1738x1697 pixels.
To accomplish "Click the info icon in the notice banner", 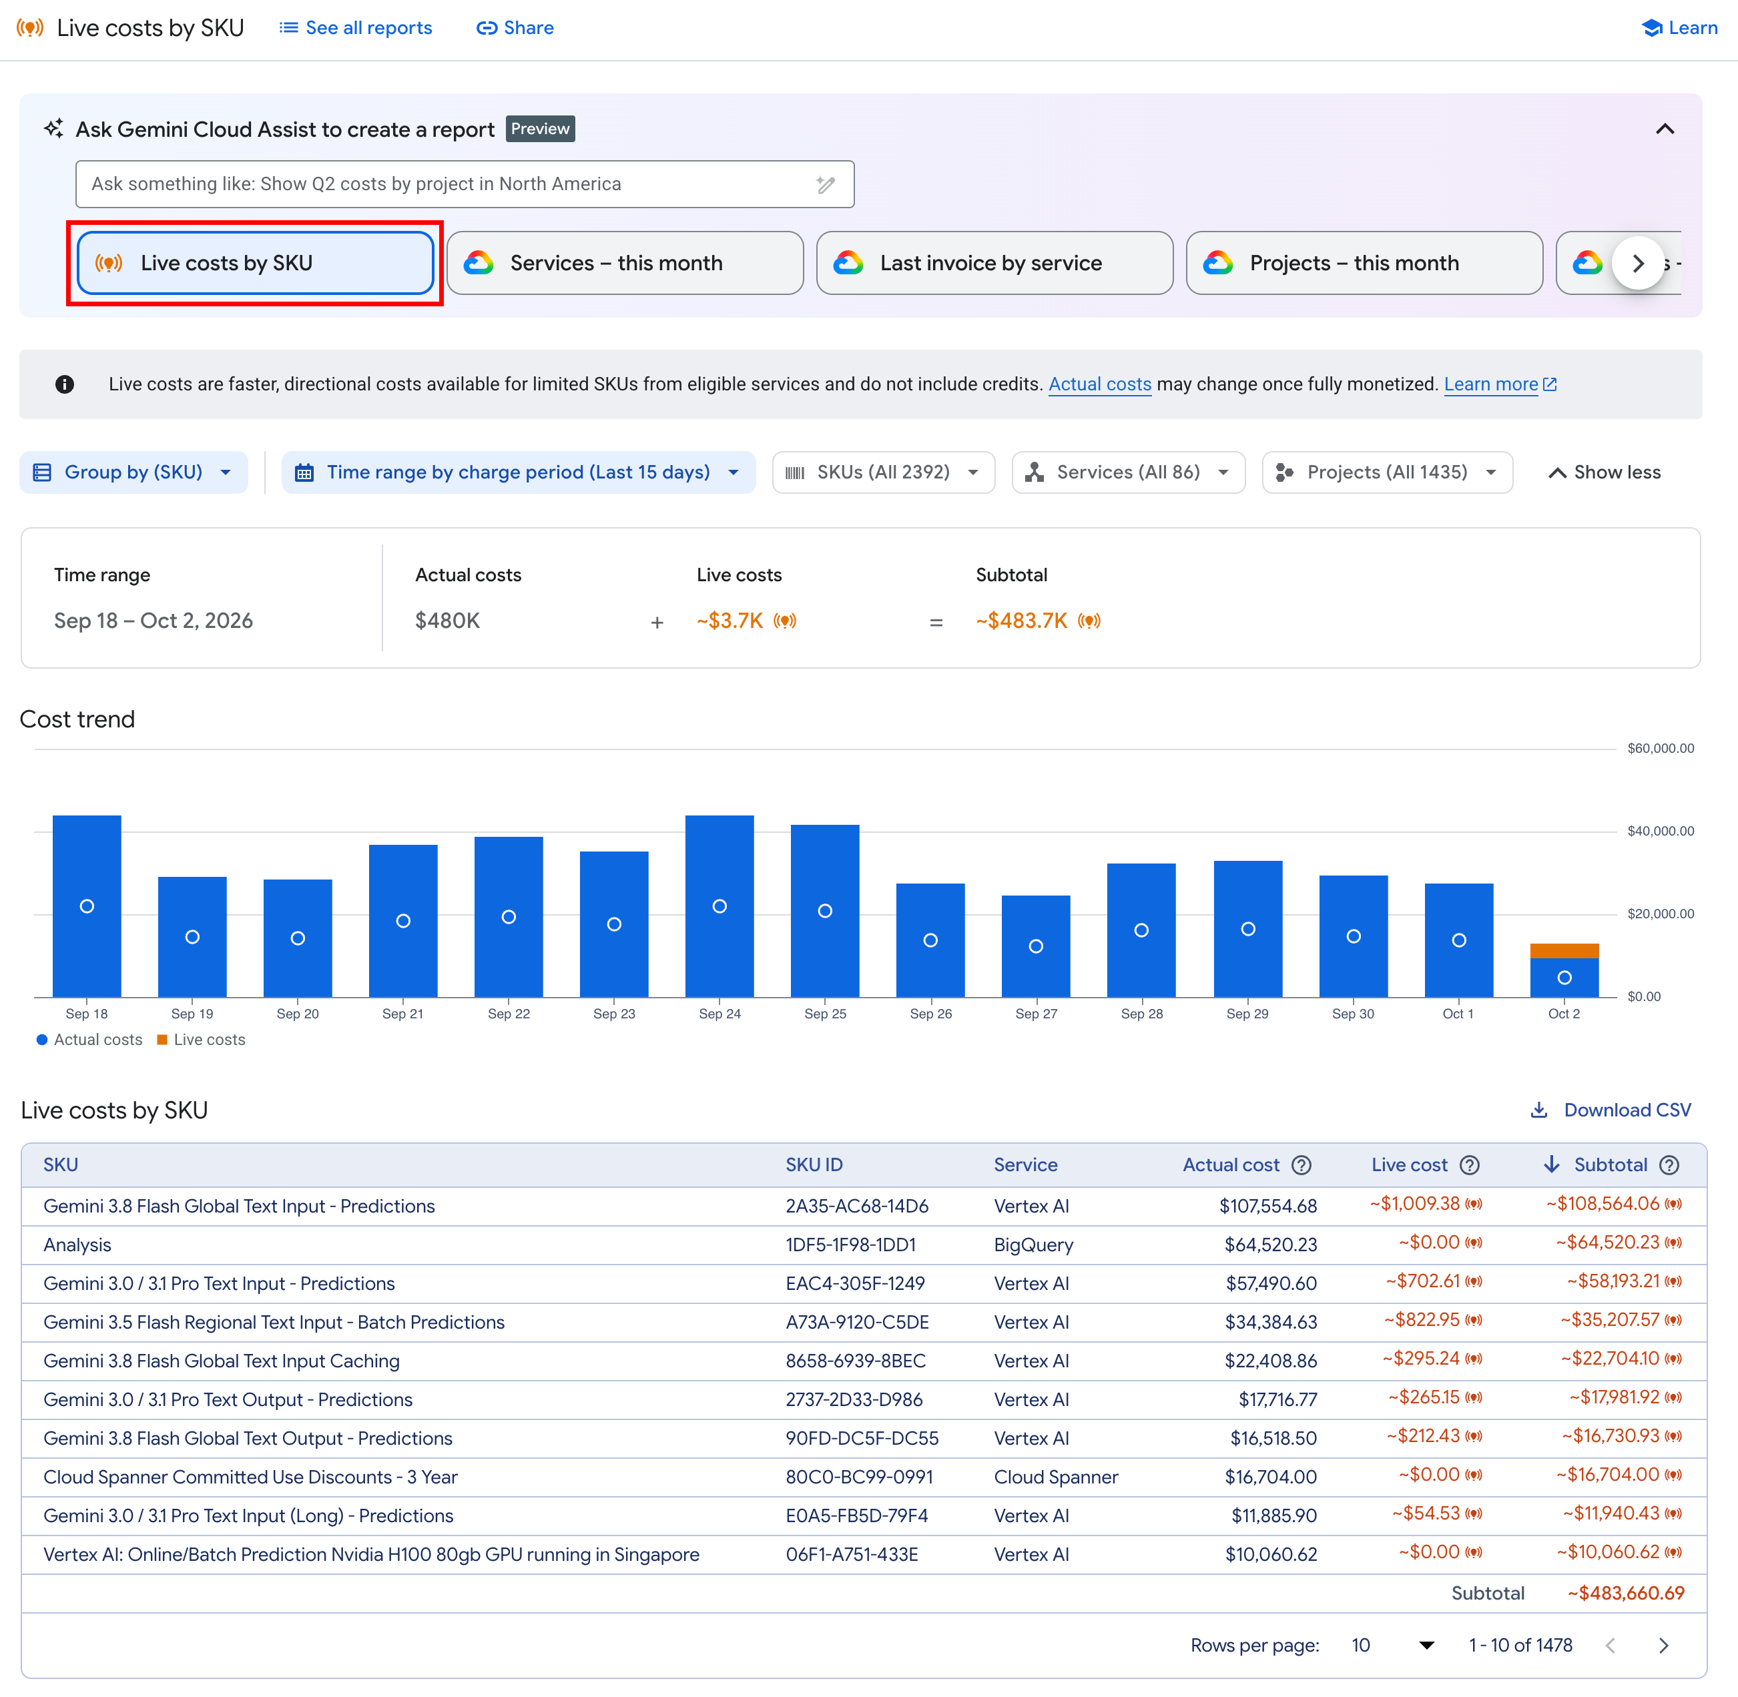I will click(64, 384).
